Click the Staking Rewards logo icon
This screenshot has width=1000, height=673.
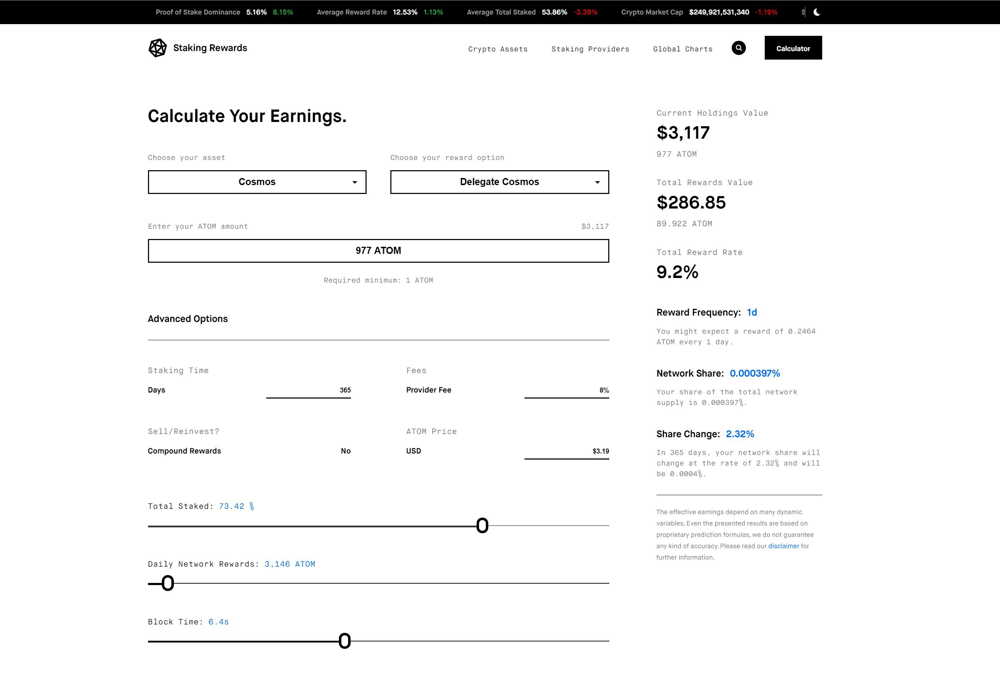point(157,48)
